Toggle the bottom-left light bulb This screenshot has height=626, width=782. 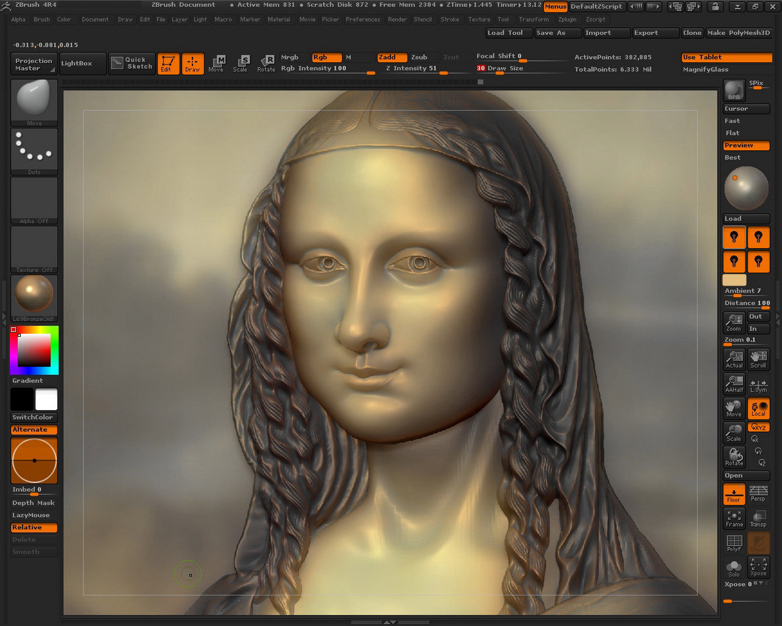pyautogui.click(x=734, y=262)
